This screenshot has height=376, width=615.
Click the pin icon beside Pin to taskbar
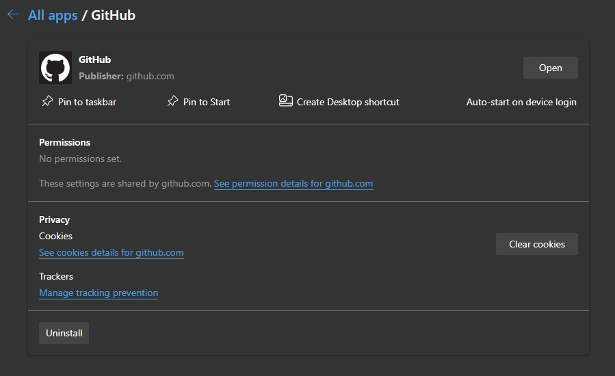pos(47,101)
